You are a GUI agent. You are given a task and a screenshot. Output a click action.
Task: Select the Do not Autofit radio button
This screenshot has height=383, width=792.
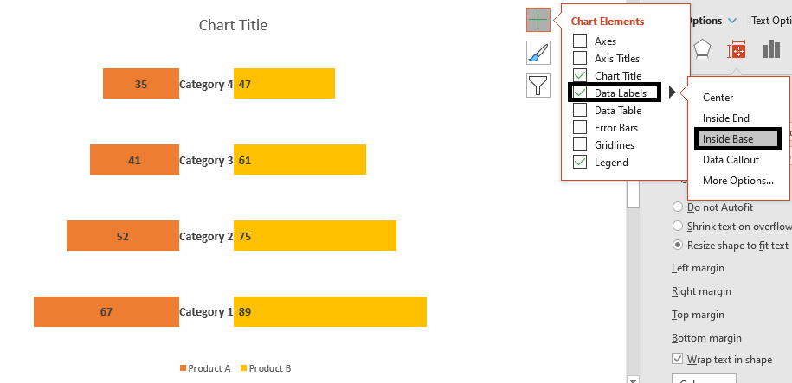(678, 207)
